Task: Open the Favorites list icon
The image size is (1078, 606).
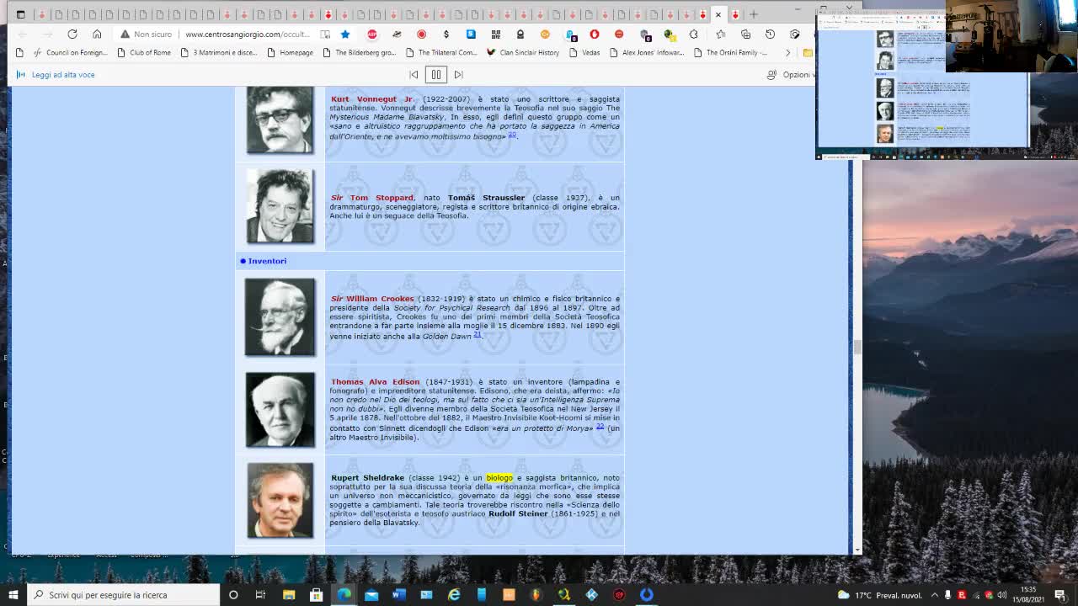Action: click(721, 34)
